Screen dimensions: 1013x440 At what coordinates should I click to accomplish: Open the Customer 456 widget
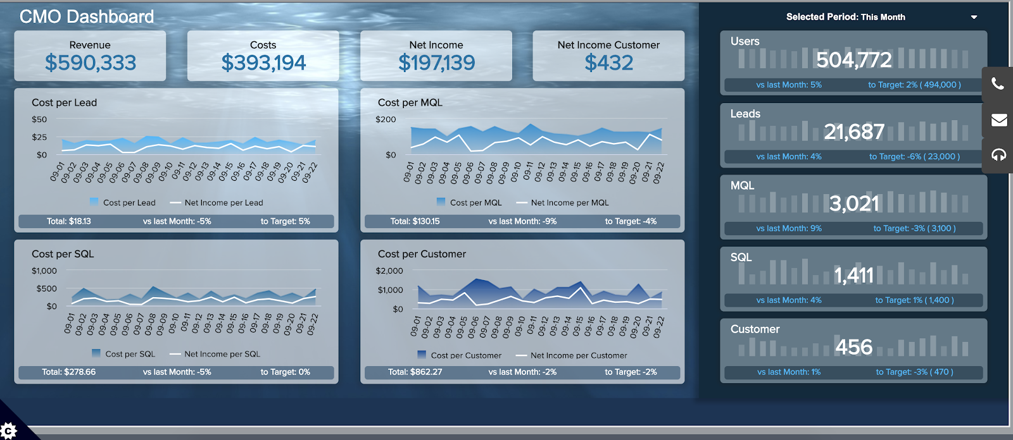(853, 350)
